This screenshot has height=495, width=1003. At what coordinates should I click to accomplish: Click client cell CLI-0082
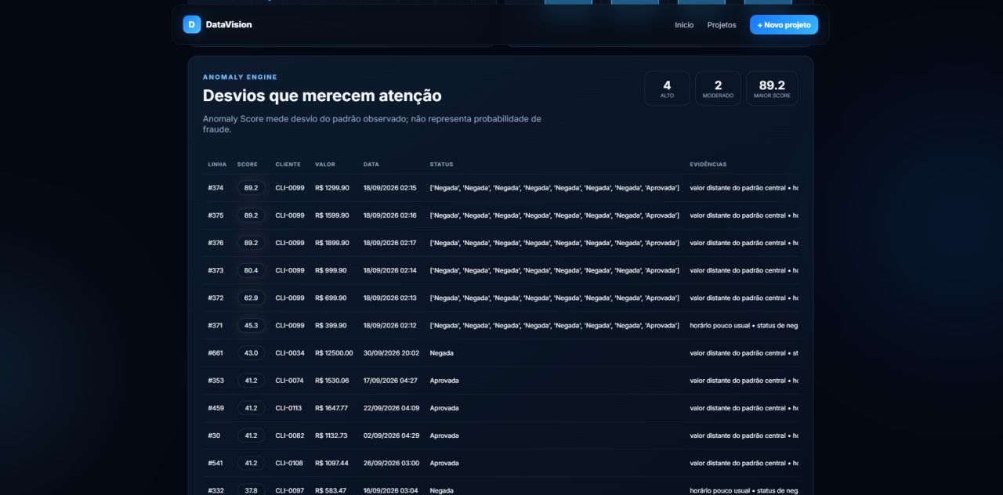point(290,435)
